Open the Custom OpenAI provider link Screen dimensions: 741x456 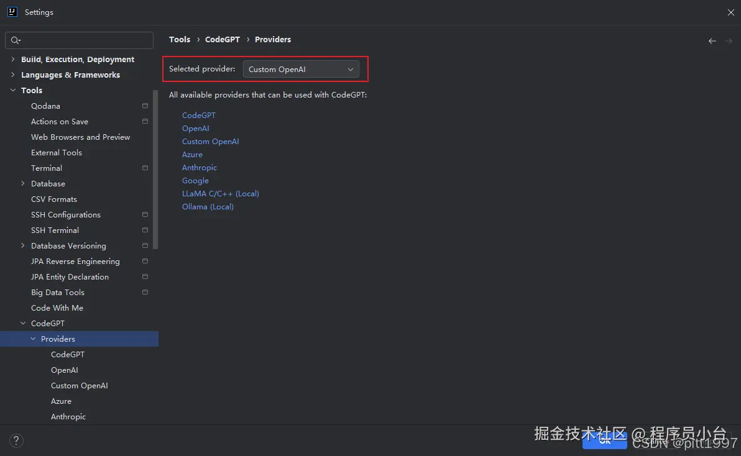click(x=211, y=141)
